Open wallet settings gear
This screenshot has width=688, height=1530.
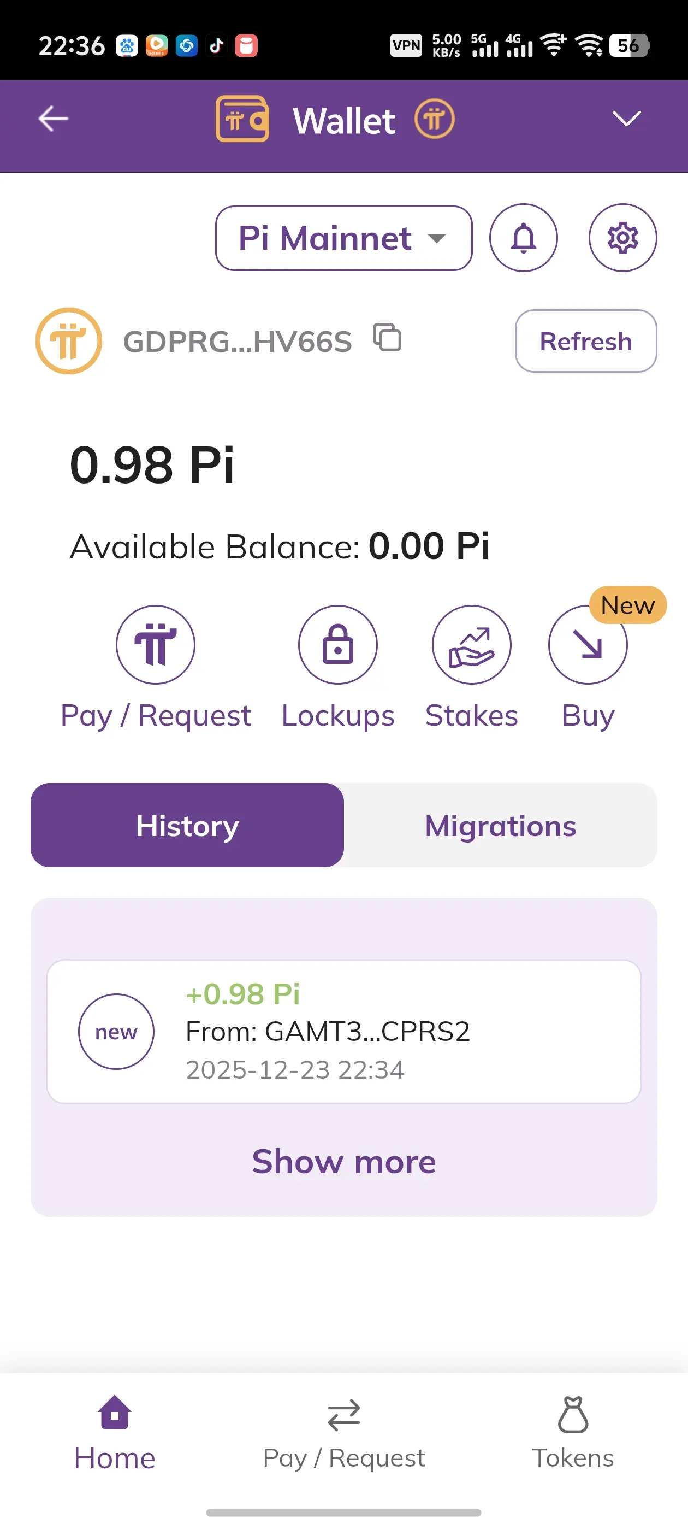622,238
